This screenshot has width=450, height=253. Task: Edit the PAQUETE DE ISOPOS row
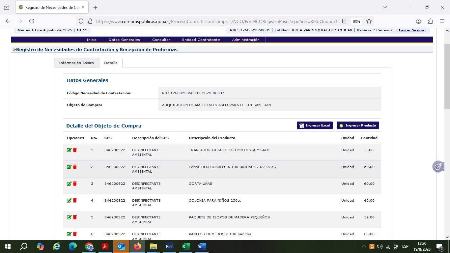(69, 217)
